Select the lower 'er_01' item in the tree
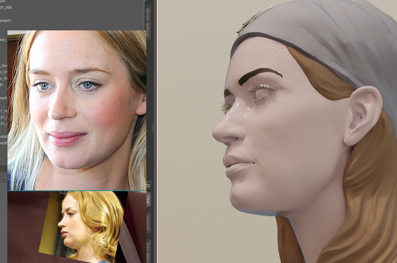The image size is (397, 263). (x=4, y=78)
